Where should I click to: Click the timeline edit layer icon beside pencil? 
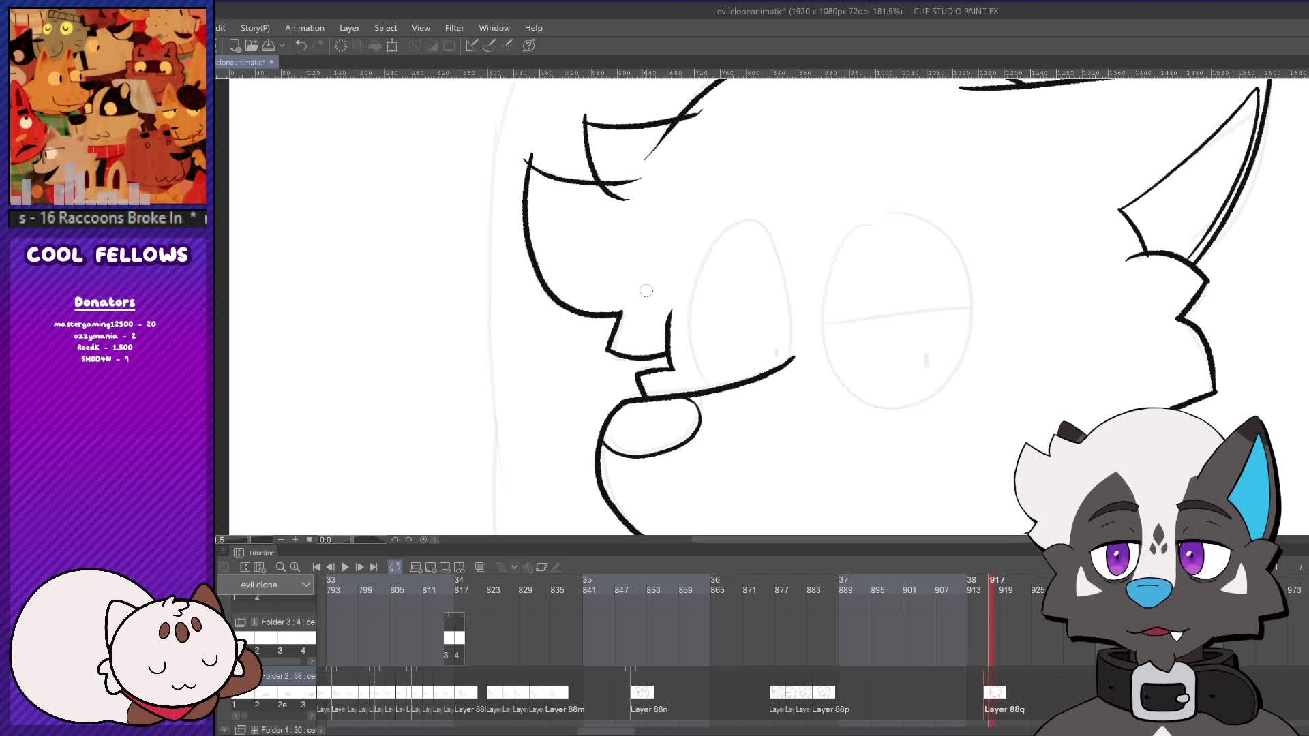(x=542, y=567)
